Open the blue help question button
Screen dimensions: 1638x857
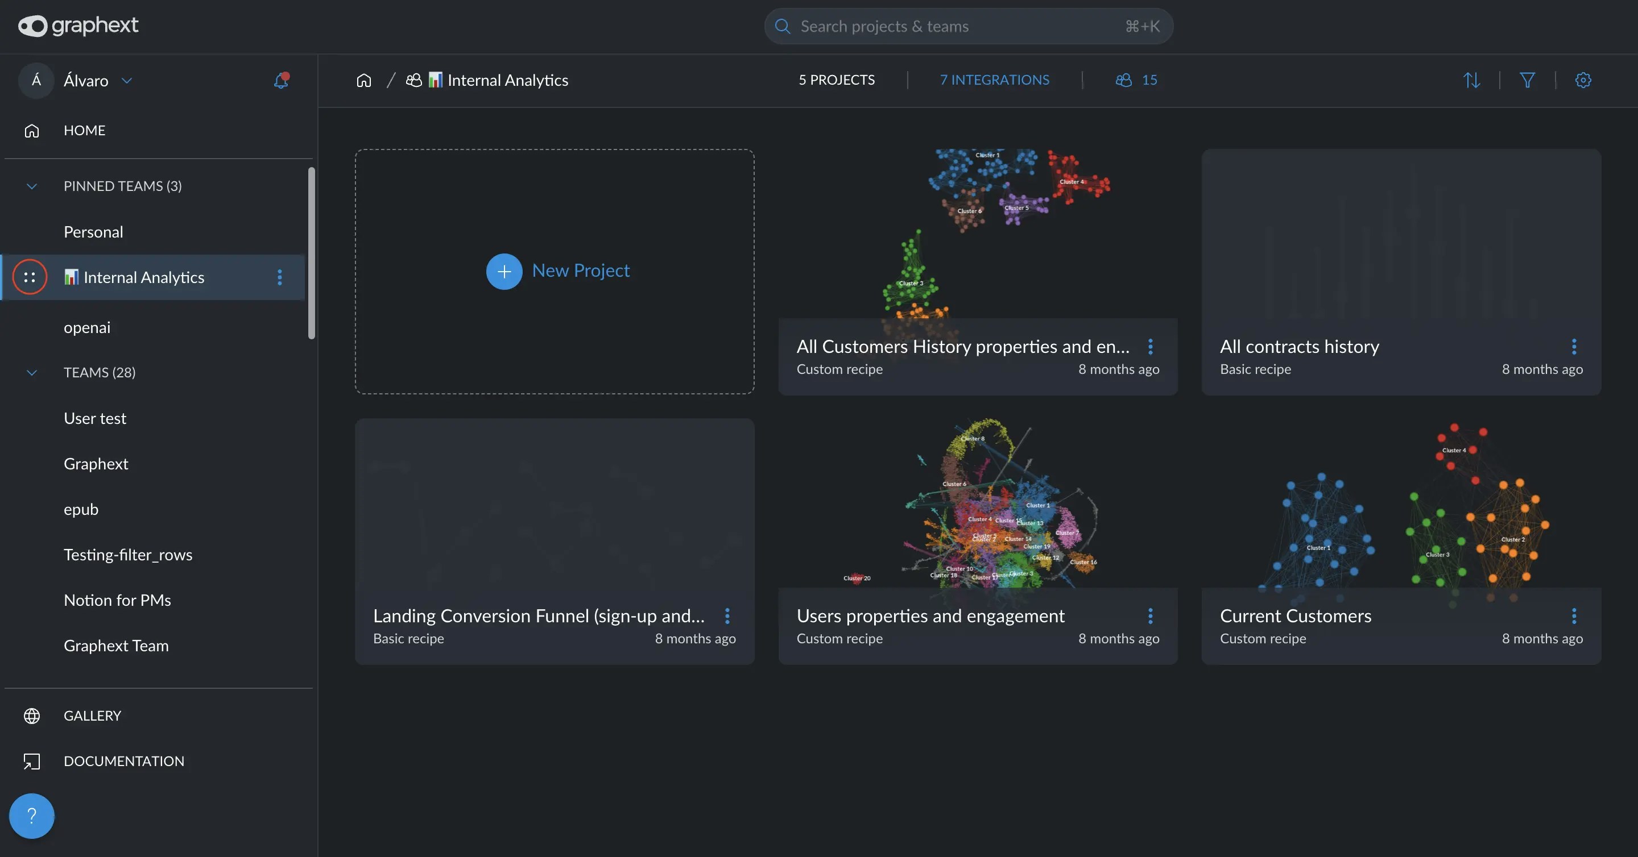(x=31, y=816)
